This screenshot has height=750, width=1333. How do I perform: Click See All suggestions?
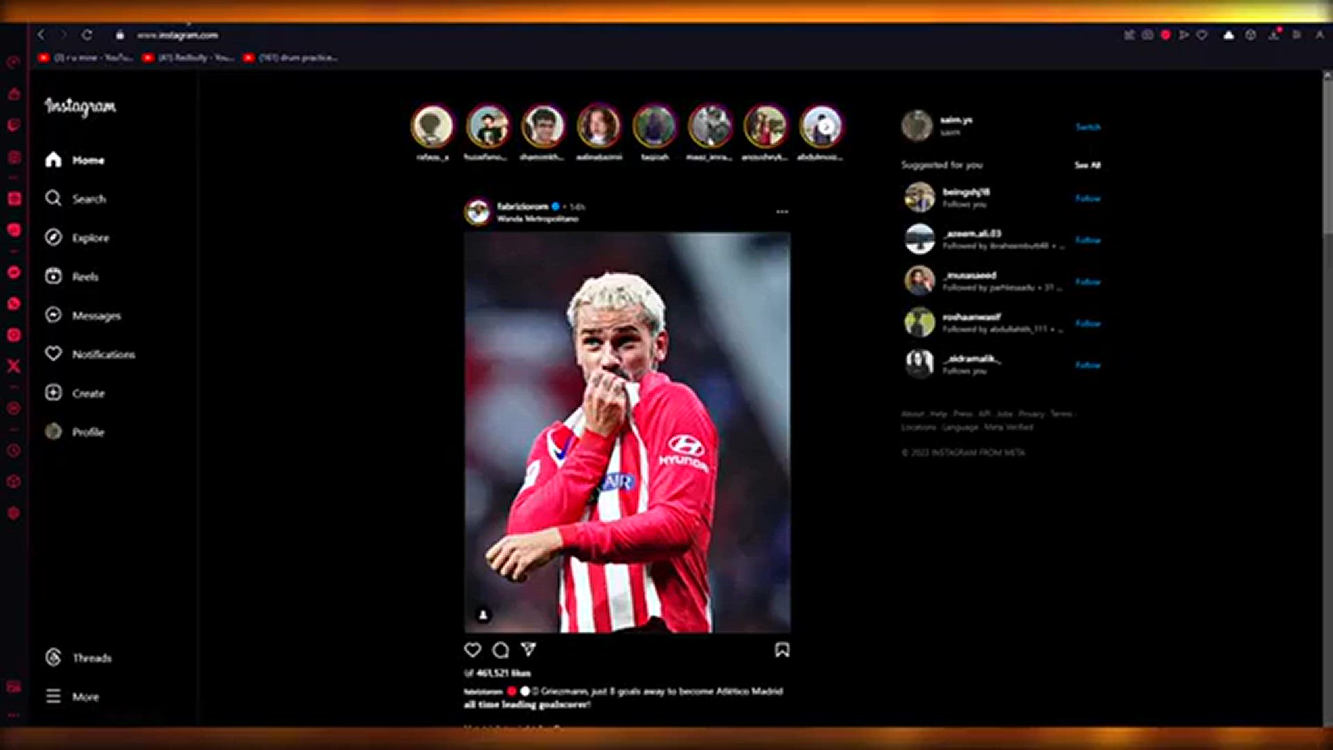(x=1088, y=165)
